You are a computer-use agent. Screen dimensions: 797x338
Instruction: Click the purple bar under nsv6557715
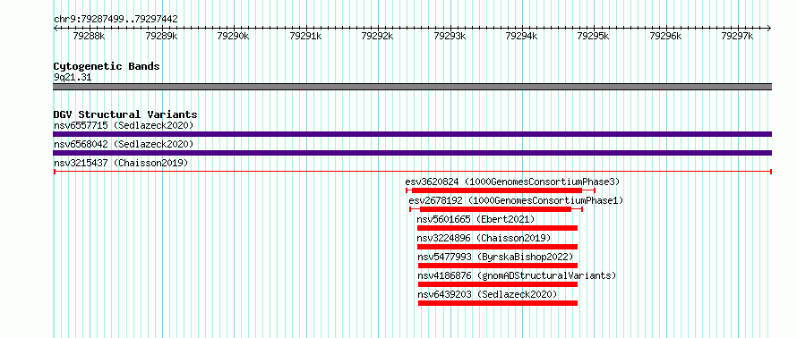[412, 134]
